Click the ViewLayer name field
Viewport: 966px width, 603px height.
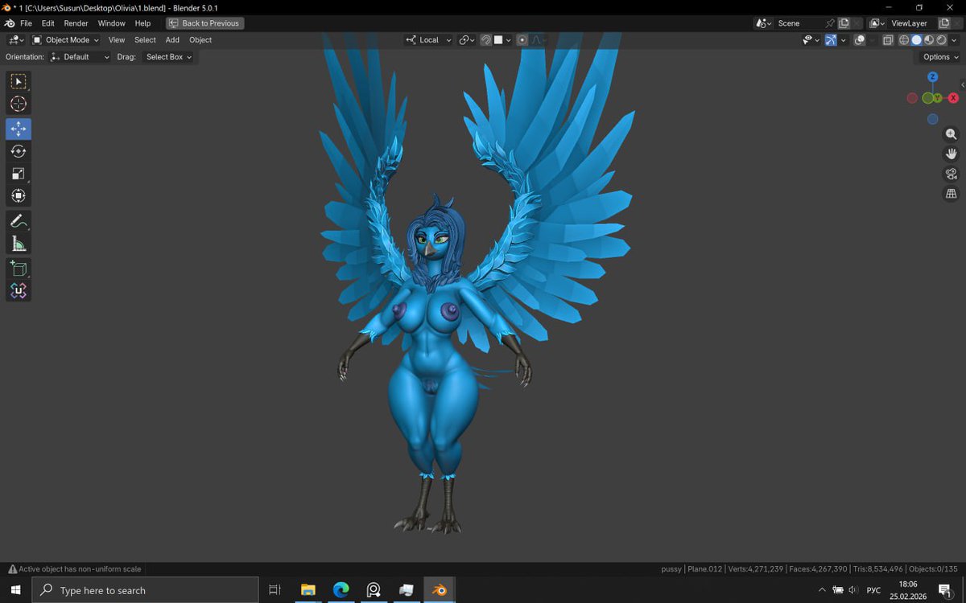coord(911,23)
